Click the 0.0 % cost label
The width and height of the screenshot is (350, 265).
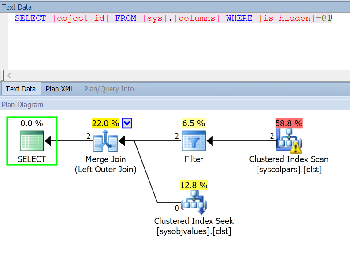coord(32,123)
